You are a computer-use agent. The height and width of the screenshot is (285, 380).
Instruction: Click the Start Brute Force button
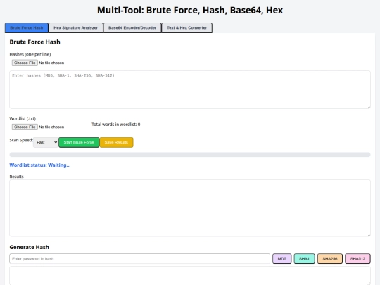pos(79,142)
